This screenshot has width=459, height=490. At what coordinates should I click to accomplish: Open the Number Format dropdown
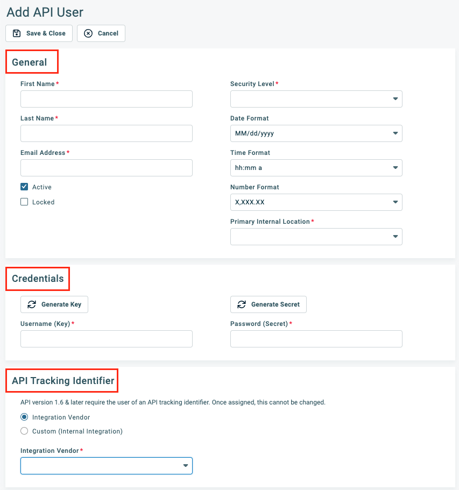coord(396,202)
